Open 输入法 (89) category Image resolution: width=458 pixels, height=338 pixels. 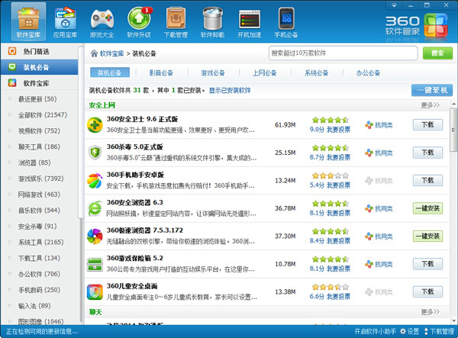click(34, 306)
